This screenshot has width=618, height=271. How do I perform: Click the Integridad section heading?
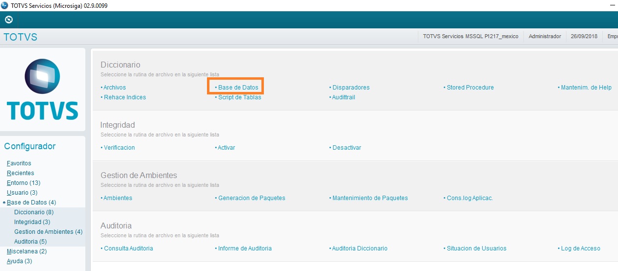[118, 125]
